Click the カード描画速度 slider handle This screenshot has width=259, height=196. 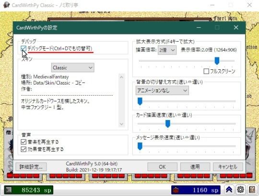(168, 124)
